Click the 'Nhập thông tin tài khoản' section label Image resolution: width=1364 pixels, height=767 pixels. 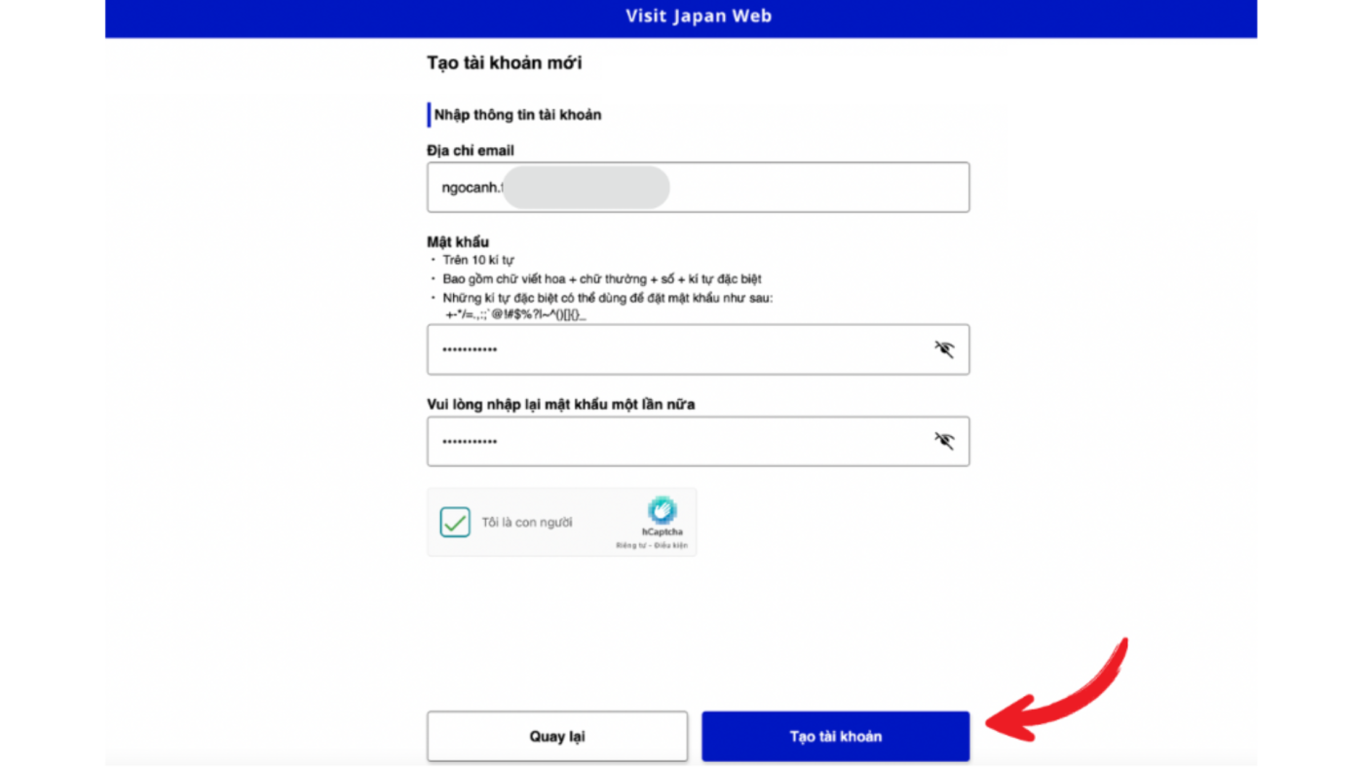pos(517,115)
